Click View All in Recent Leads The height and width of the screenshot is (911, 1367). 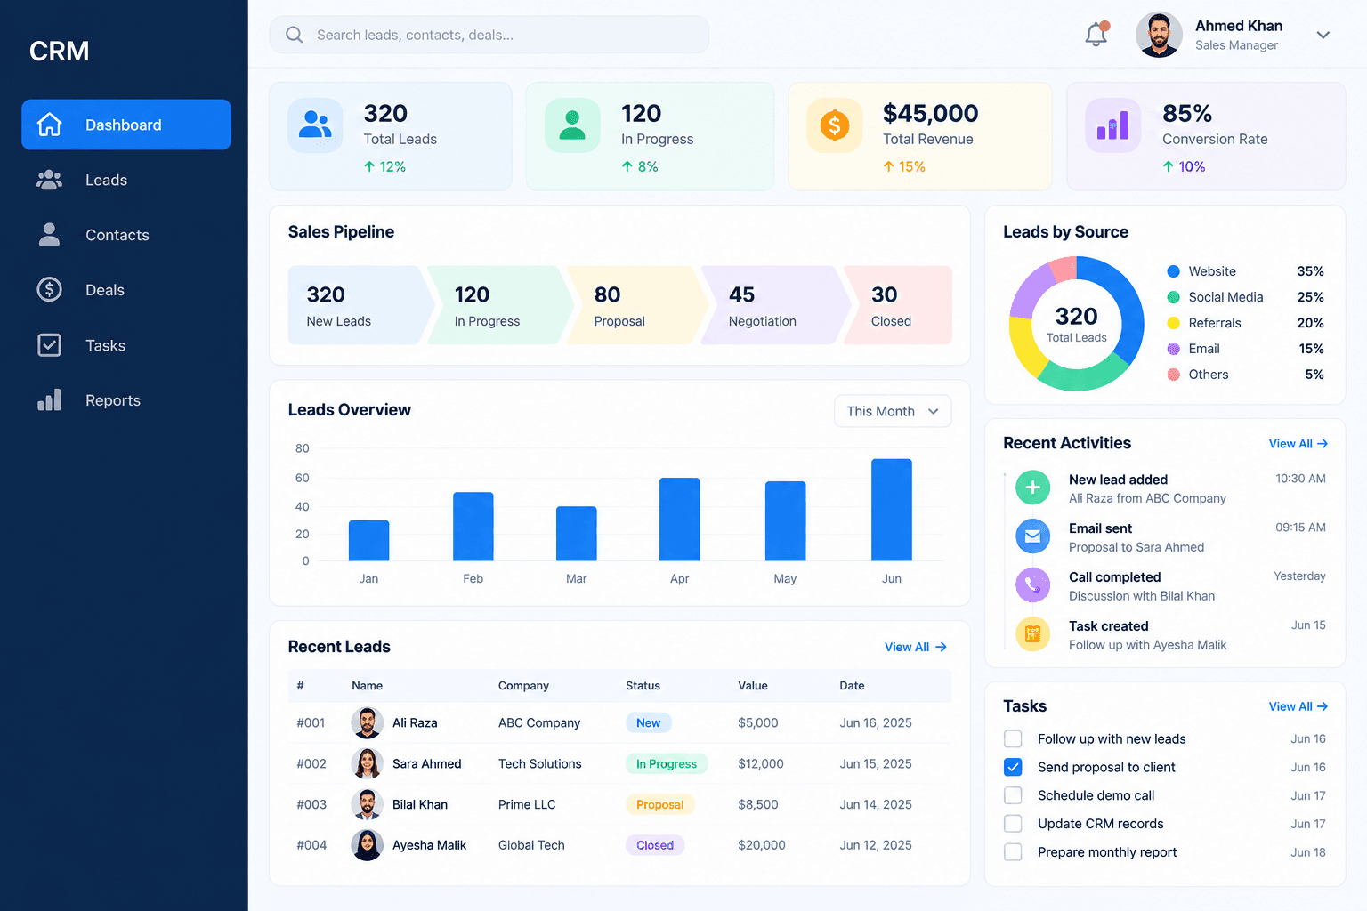click(x=916, y=647)
